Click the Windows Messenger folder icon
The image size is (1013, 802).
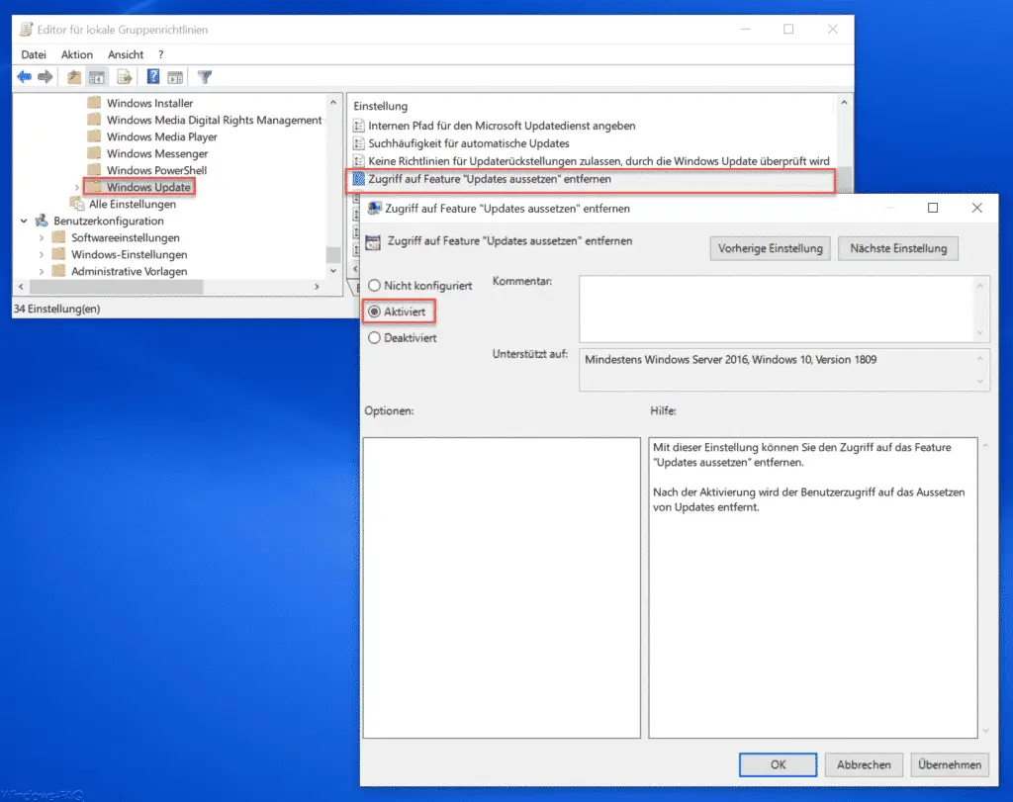[x=94, y=153]
